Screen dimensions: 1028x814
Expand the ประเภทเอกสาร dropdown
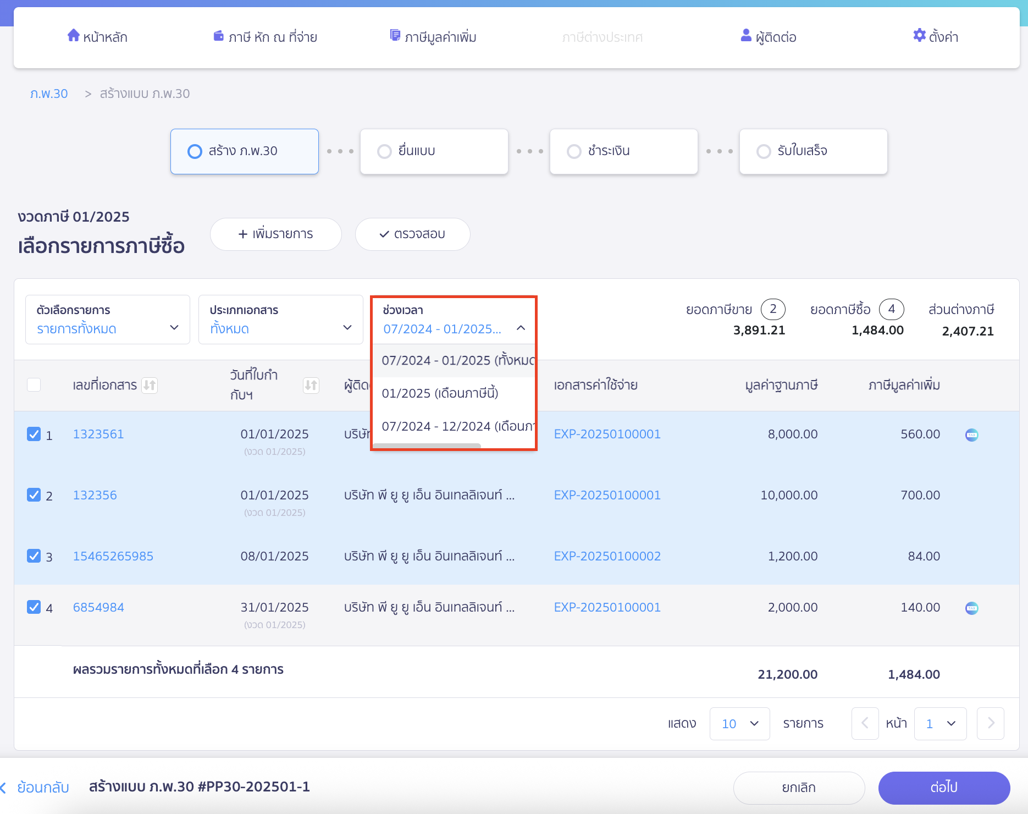280,320
